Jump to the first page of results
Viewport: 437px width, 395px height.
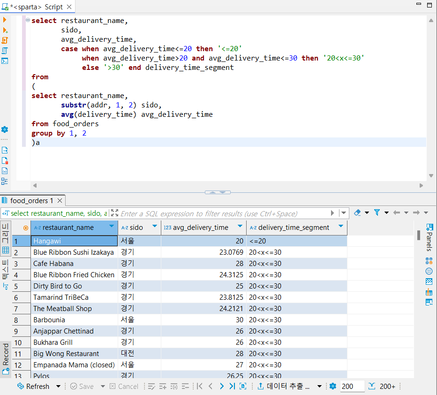click(x=200, y=386)
